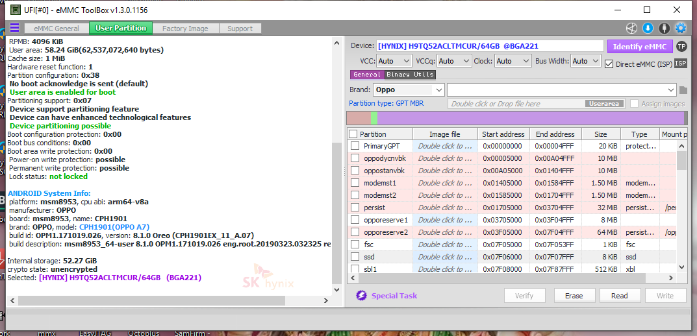Viewport: 697px width, 336px height.
Task: Click the Erase button
Action: (x=574, y=296)
